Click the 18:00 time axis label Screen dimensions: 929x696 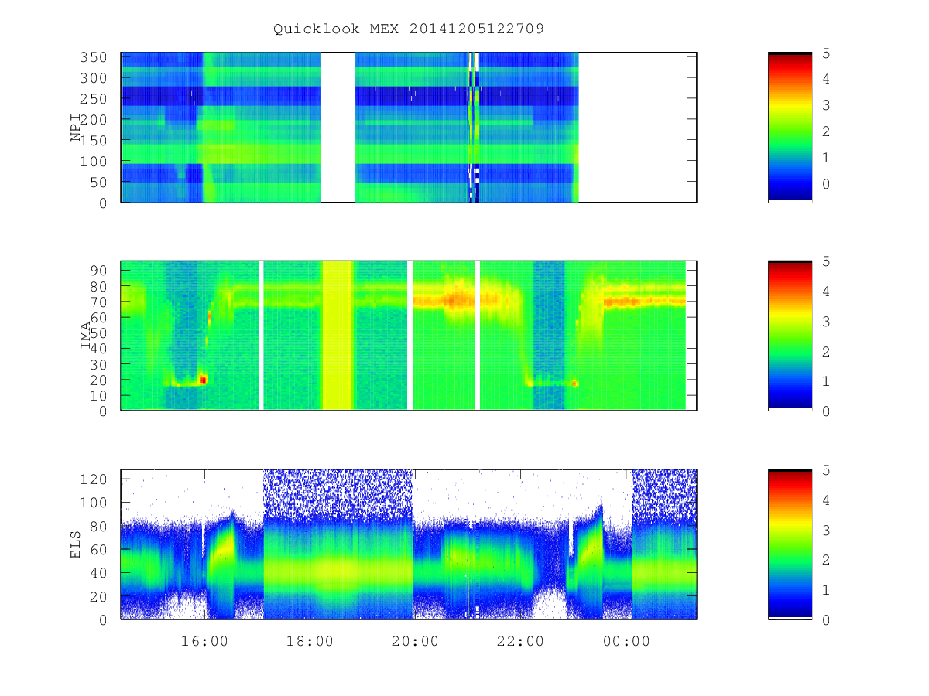(310, 641)
